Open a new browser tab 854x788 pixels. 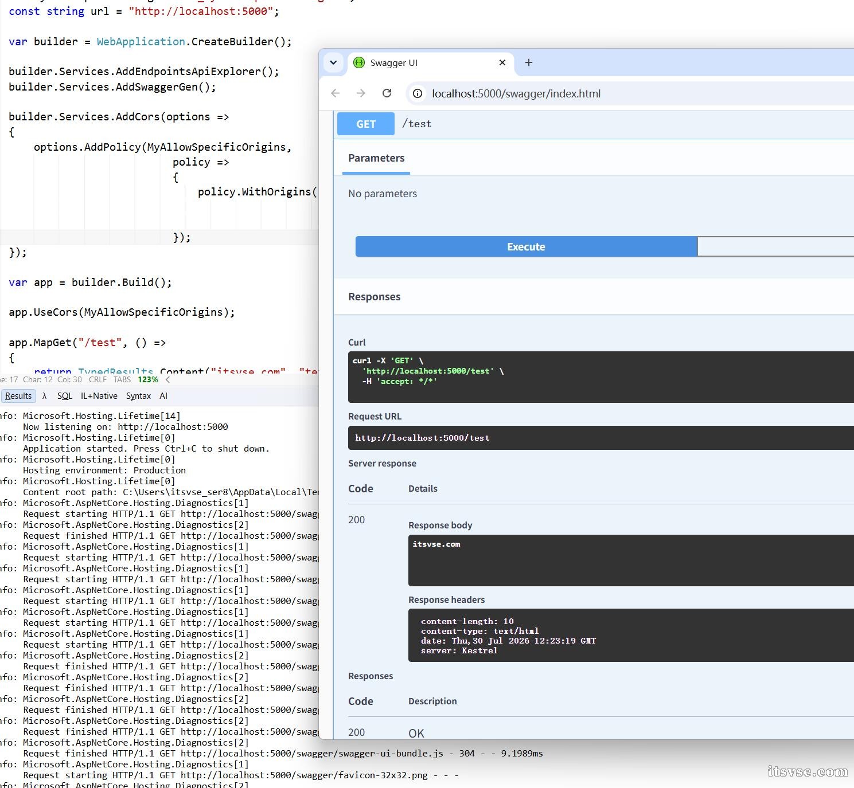point(529,62)
